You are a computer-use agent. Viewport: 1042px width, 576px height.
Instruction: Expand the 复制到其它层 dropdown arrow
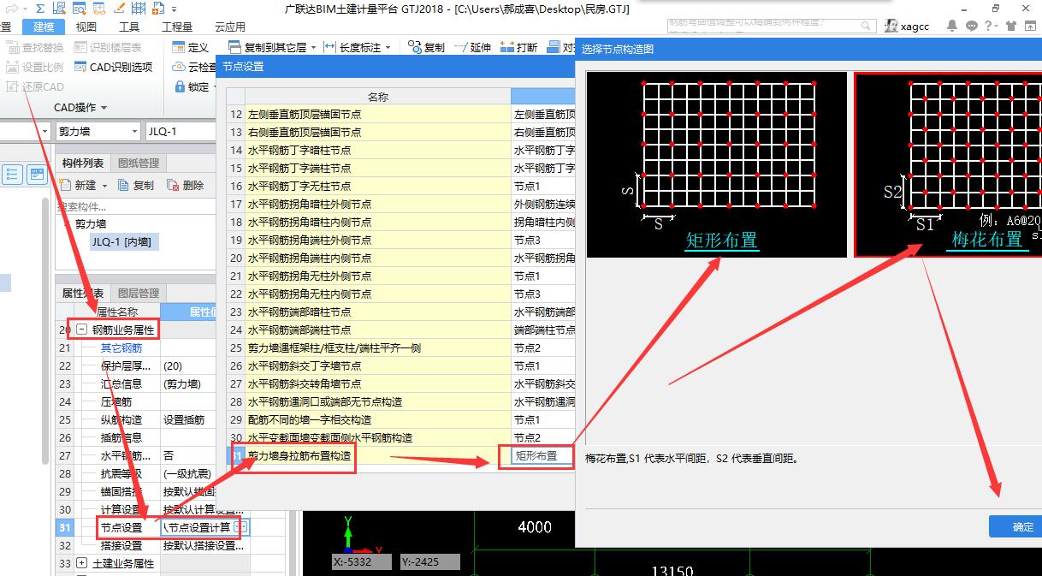[312, 47]
